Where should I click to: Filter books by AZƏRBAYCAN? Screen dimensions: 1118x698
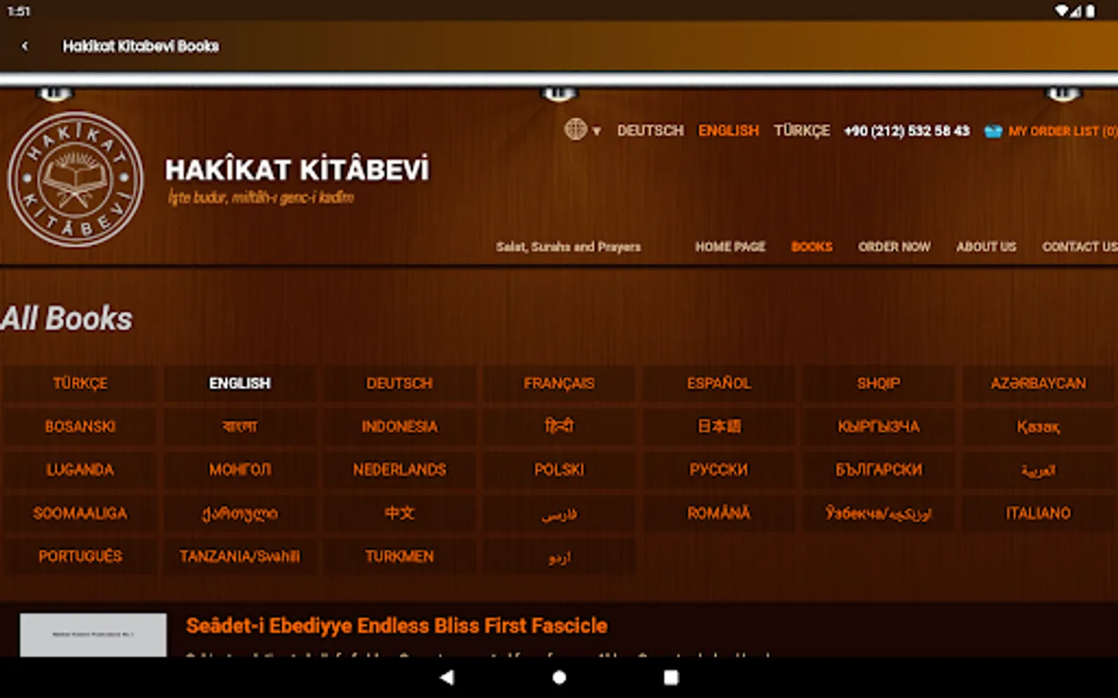(1038, 383)
